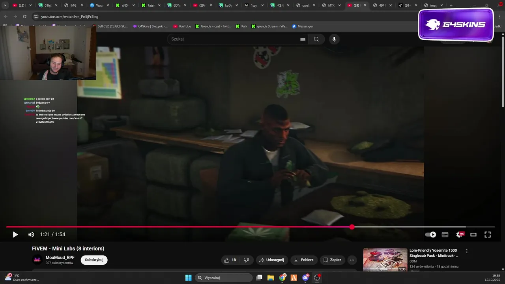
Task: Click the magnifier search button
Action: click(316, 39)
